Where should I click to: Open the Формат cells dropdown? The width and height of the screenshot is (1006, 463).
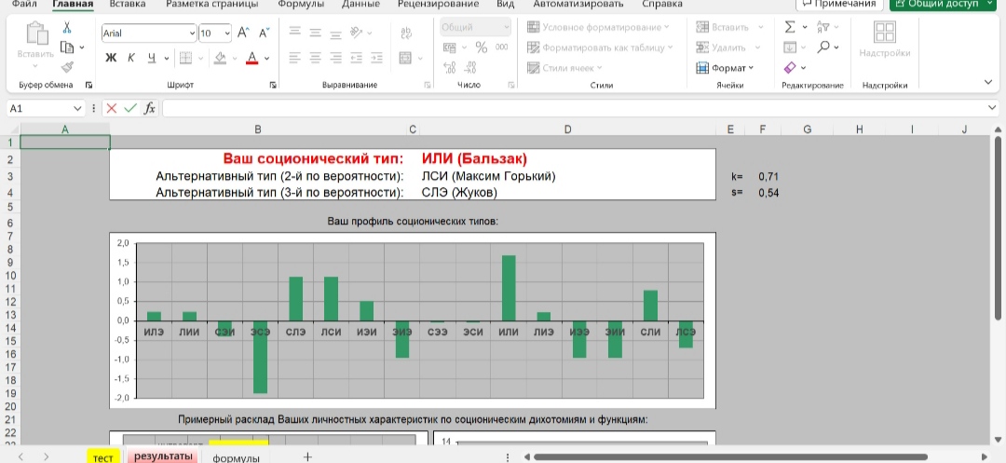pos(725,67)
